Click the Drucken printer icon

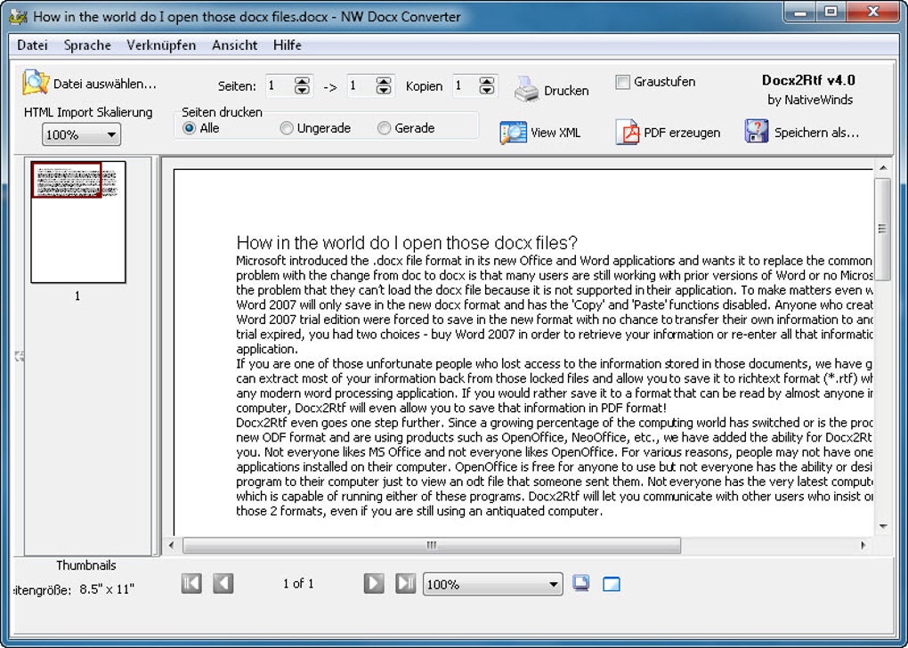point(527,89)
